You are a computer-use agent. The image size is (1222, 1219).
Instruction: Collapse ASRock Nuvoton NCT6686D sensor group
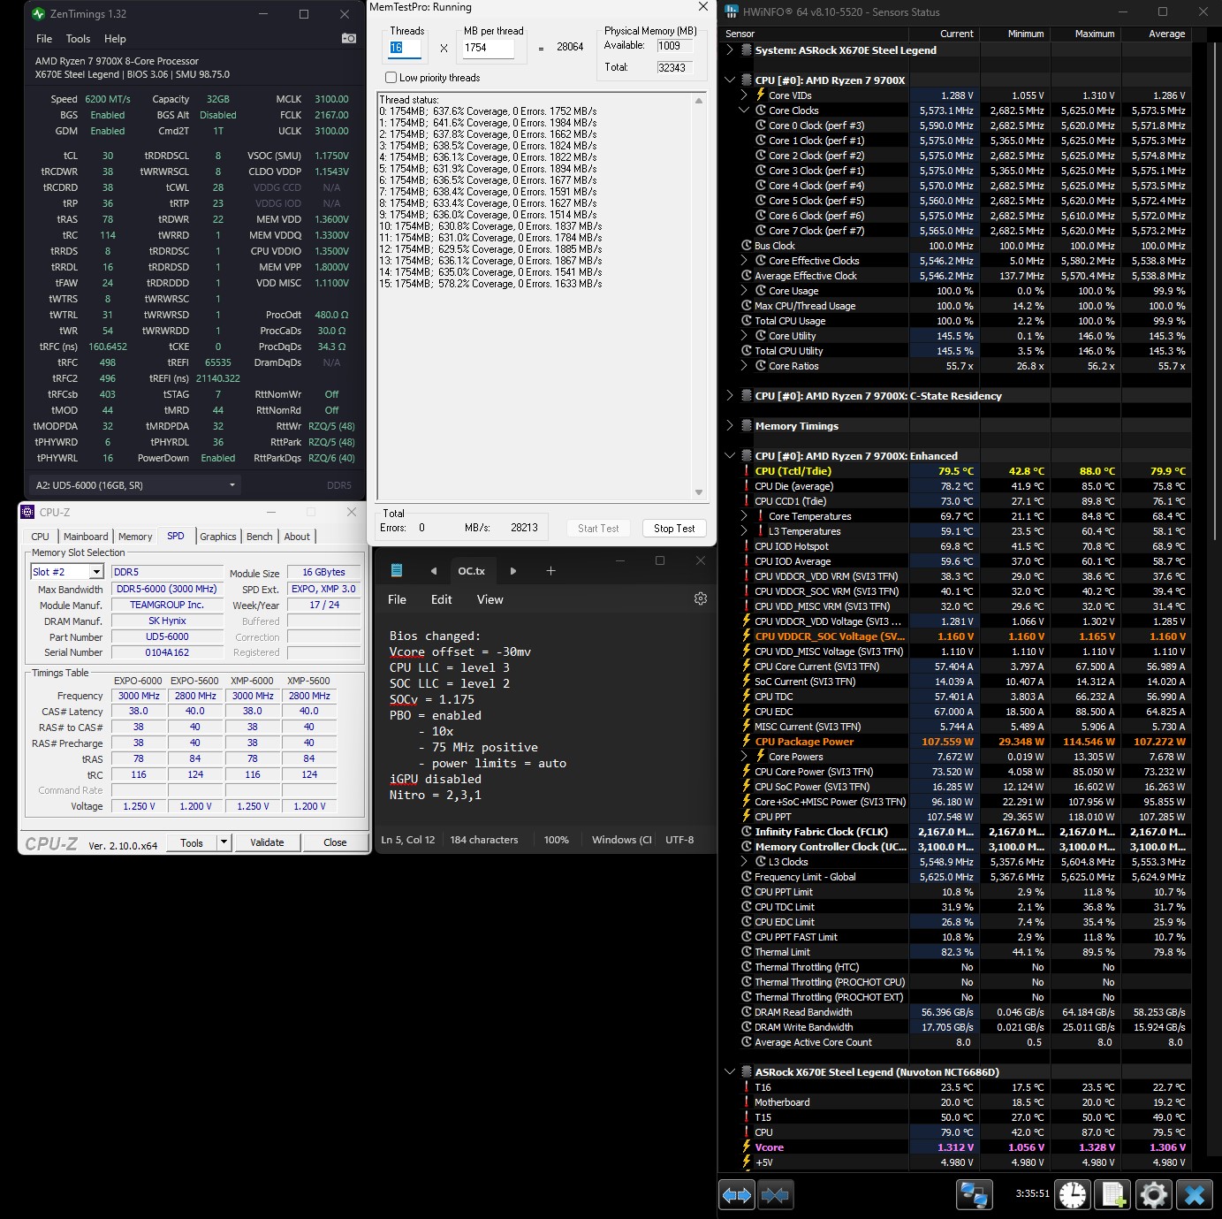coord(730,1072)
